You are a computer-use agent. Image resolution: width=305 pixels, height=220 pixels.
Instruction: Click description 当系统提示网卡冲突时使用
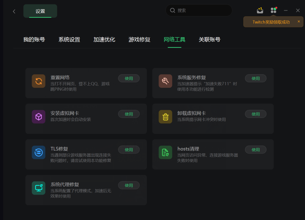click(202, 119)
